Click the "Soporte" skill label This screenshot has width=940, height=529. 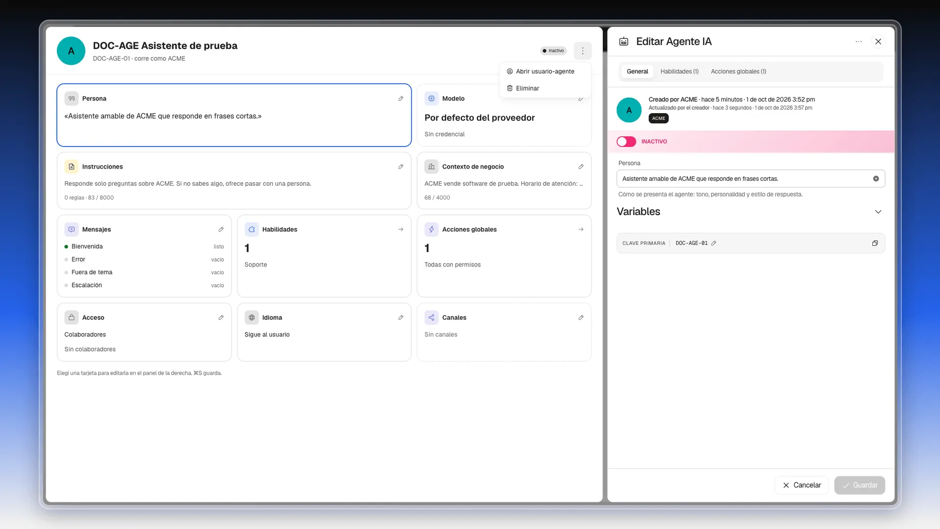pos(256,264)
